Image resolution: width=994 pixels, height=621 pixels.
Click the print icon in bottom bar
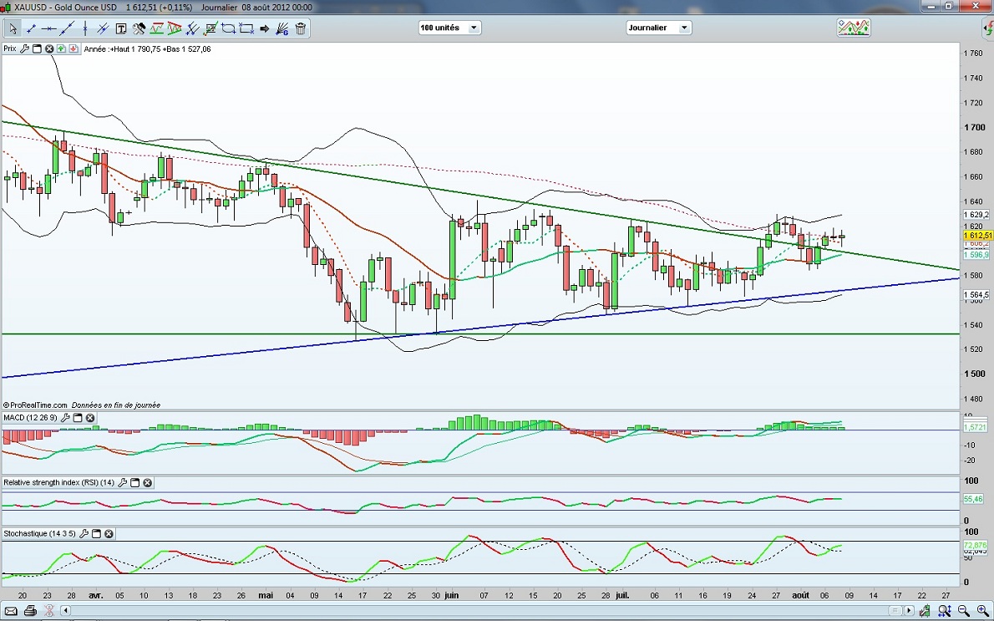[30, 611]
